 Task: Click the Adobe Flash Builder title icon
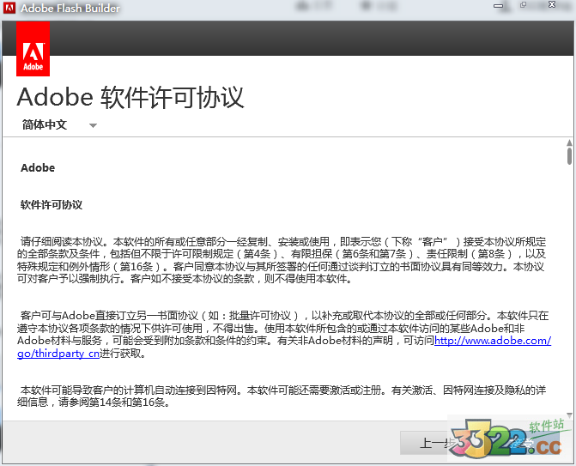click(x=9, y=8)
